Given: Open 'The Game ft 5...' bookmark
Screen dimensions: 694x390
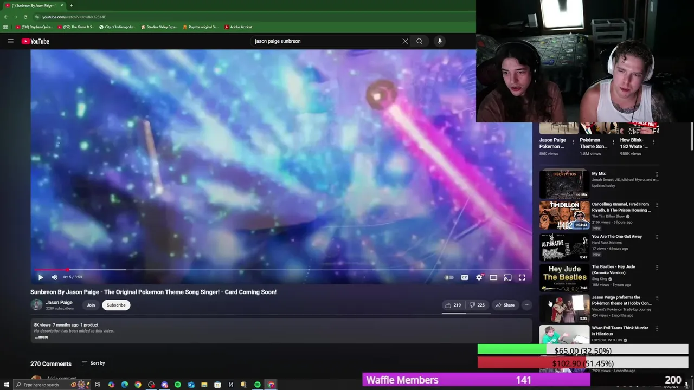Looking at the screenshot, I should pyautogui.click(x=76, y=27).
